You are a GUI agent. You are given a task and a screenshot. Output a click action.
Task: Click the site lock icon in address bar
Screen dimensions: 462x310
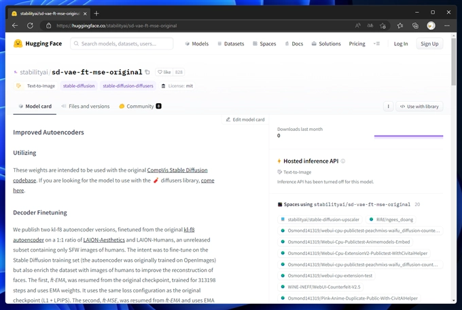coord(49,26)
